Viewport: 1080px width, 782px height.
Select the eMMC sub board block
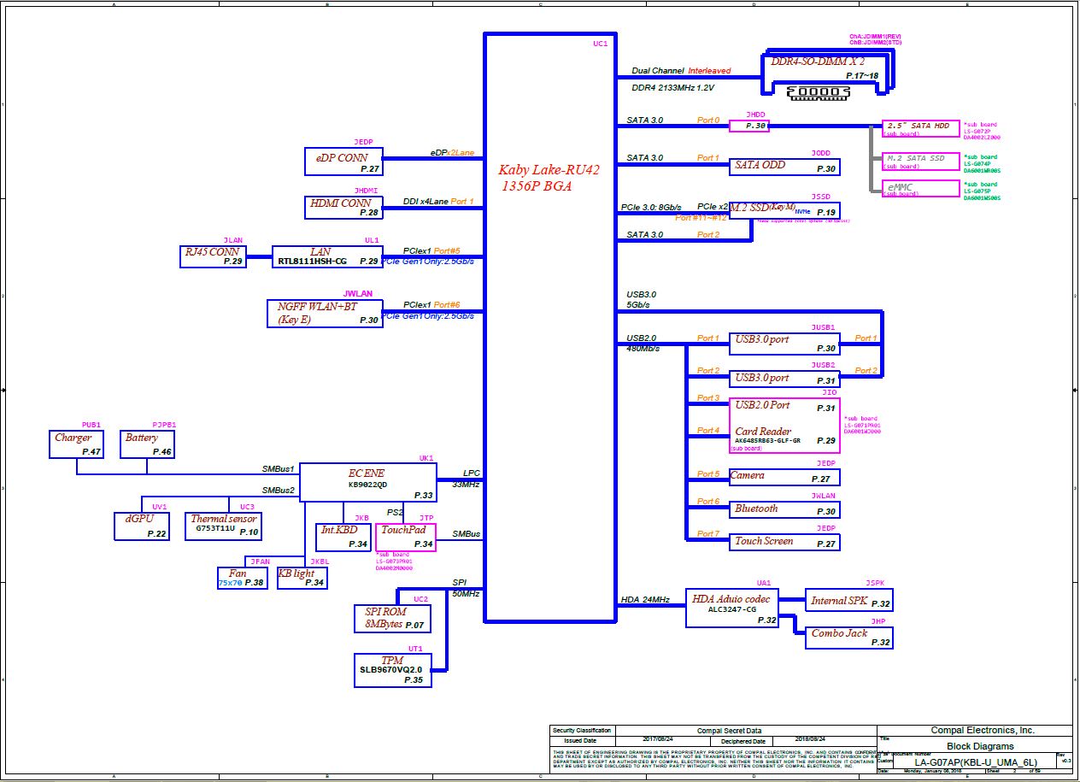(920, 188)
